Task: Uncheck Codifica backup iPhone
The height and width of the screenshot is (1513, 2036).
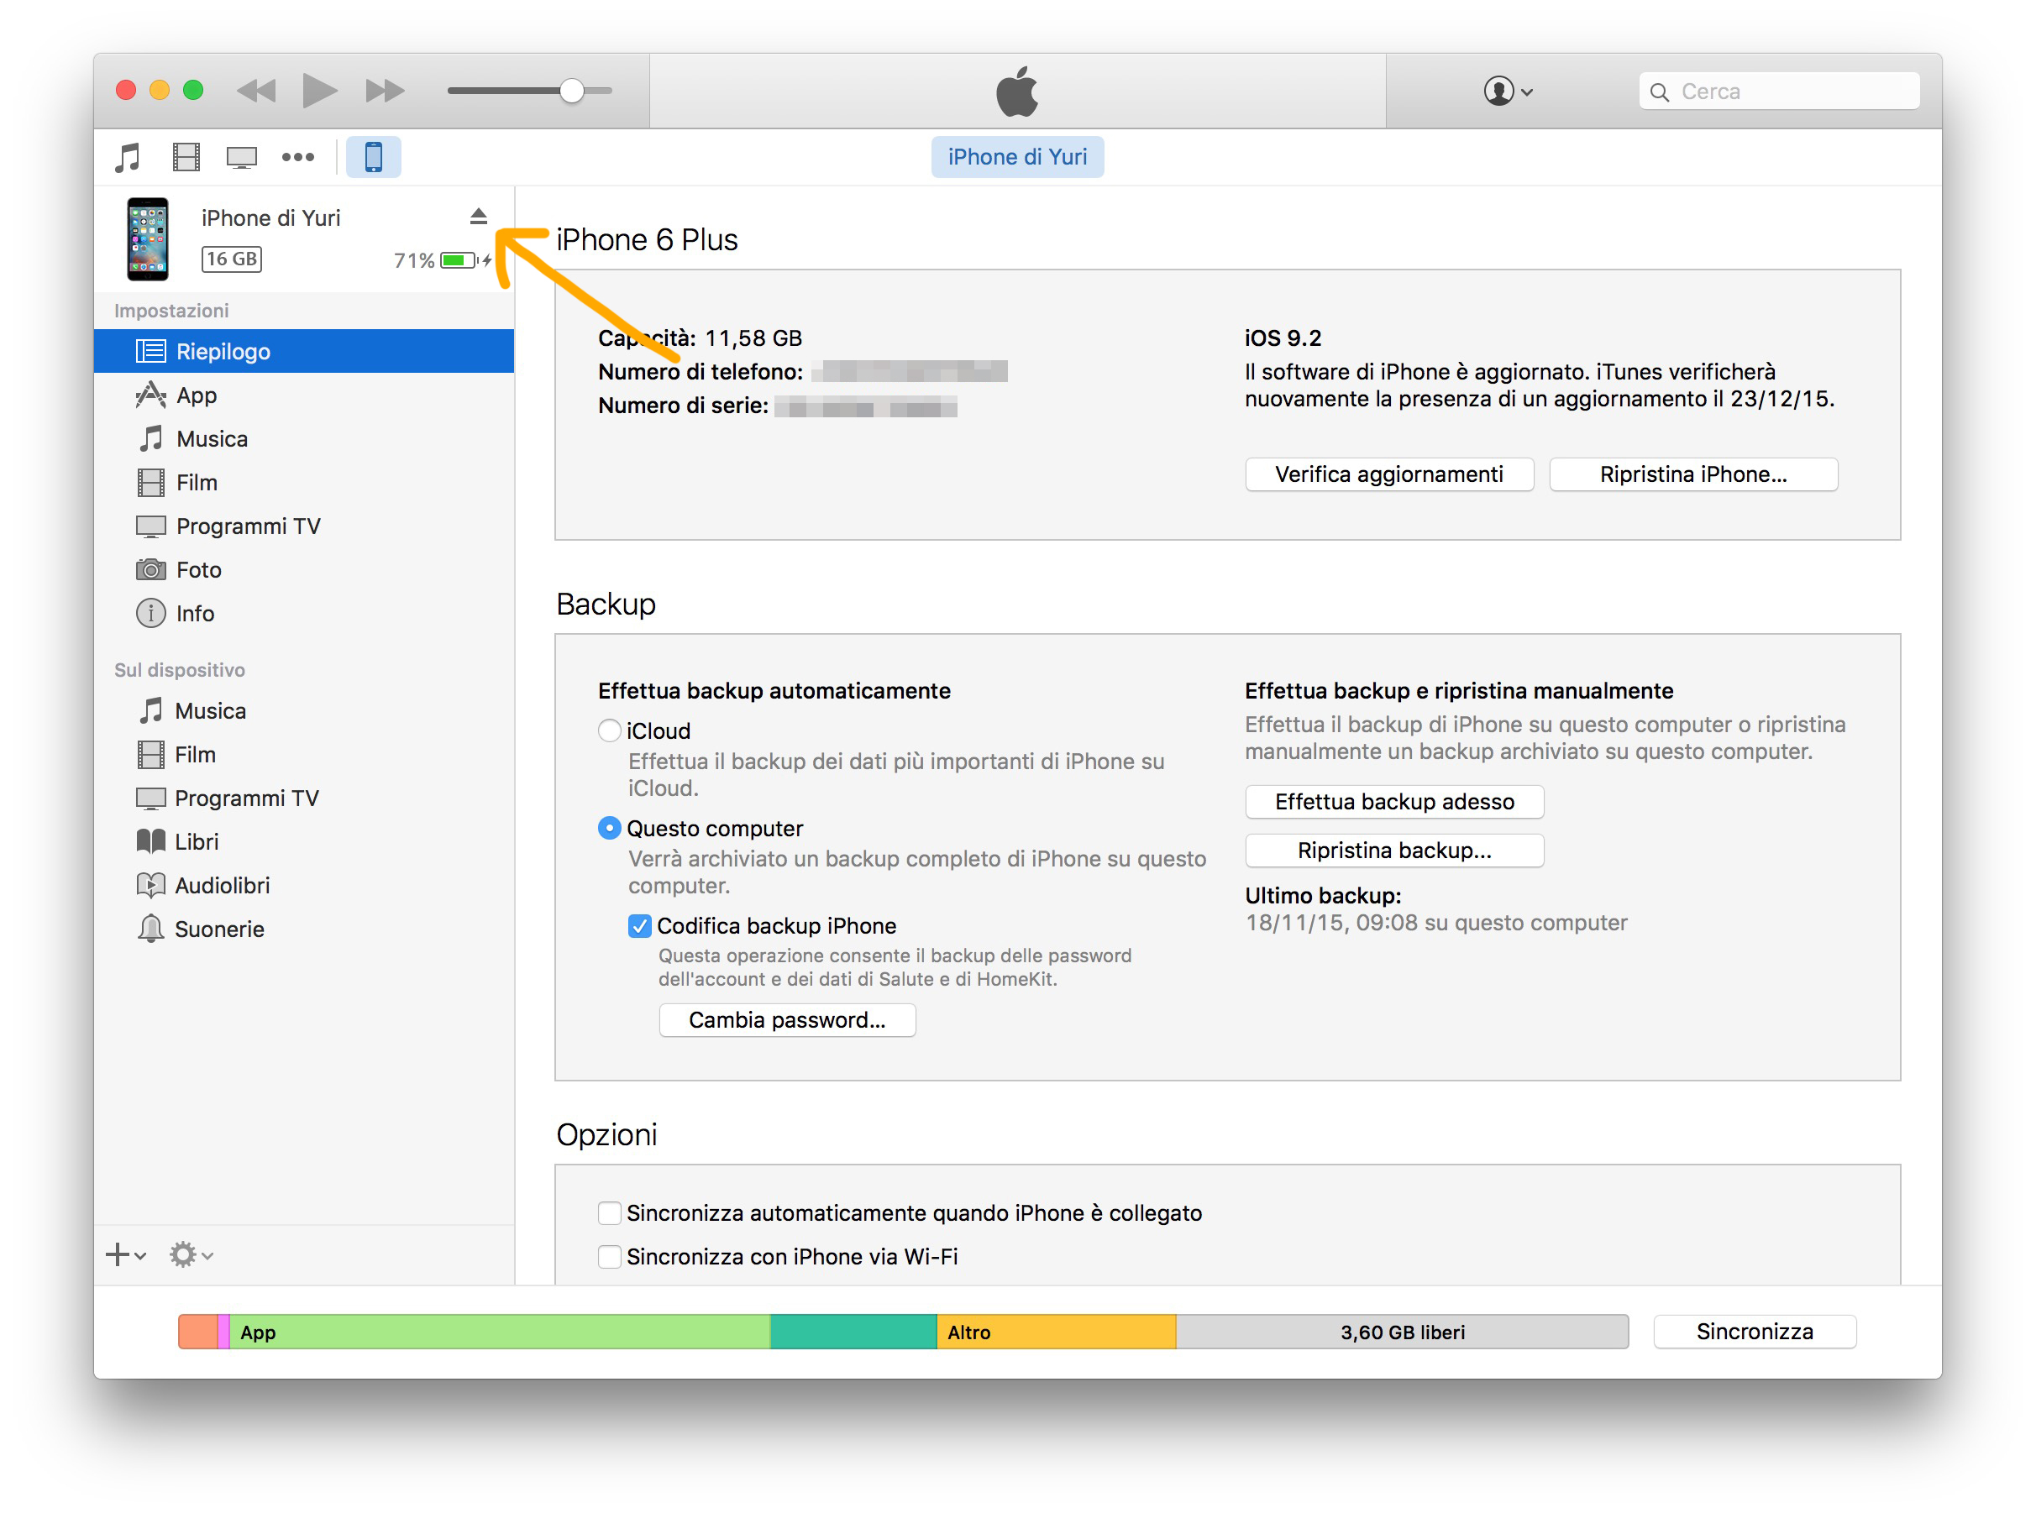Action: click(x=639, y=926)
